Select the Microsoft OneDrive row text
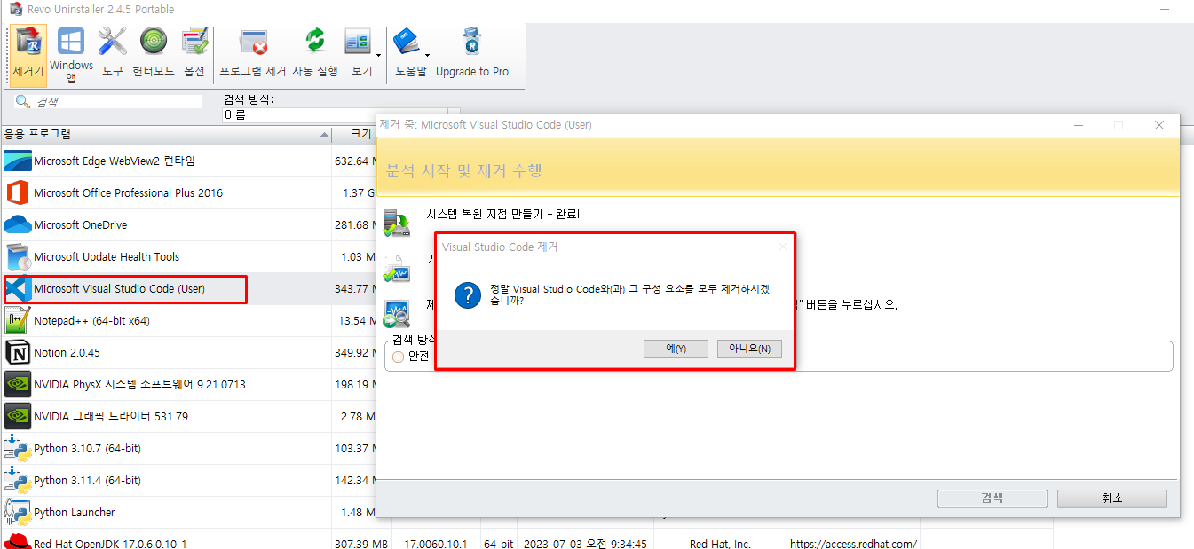Viewport: 1194px width, 549px height. 80,224
